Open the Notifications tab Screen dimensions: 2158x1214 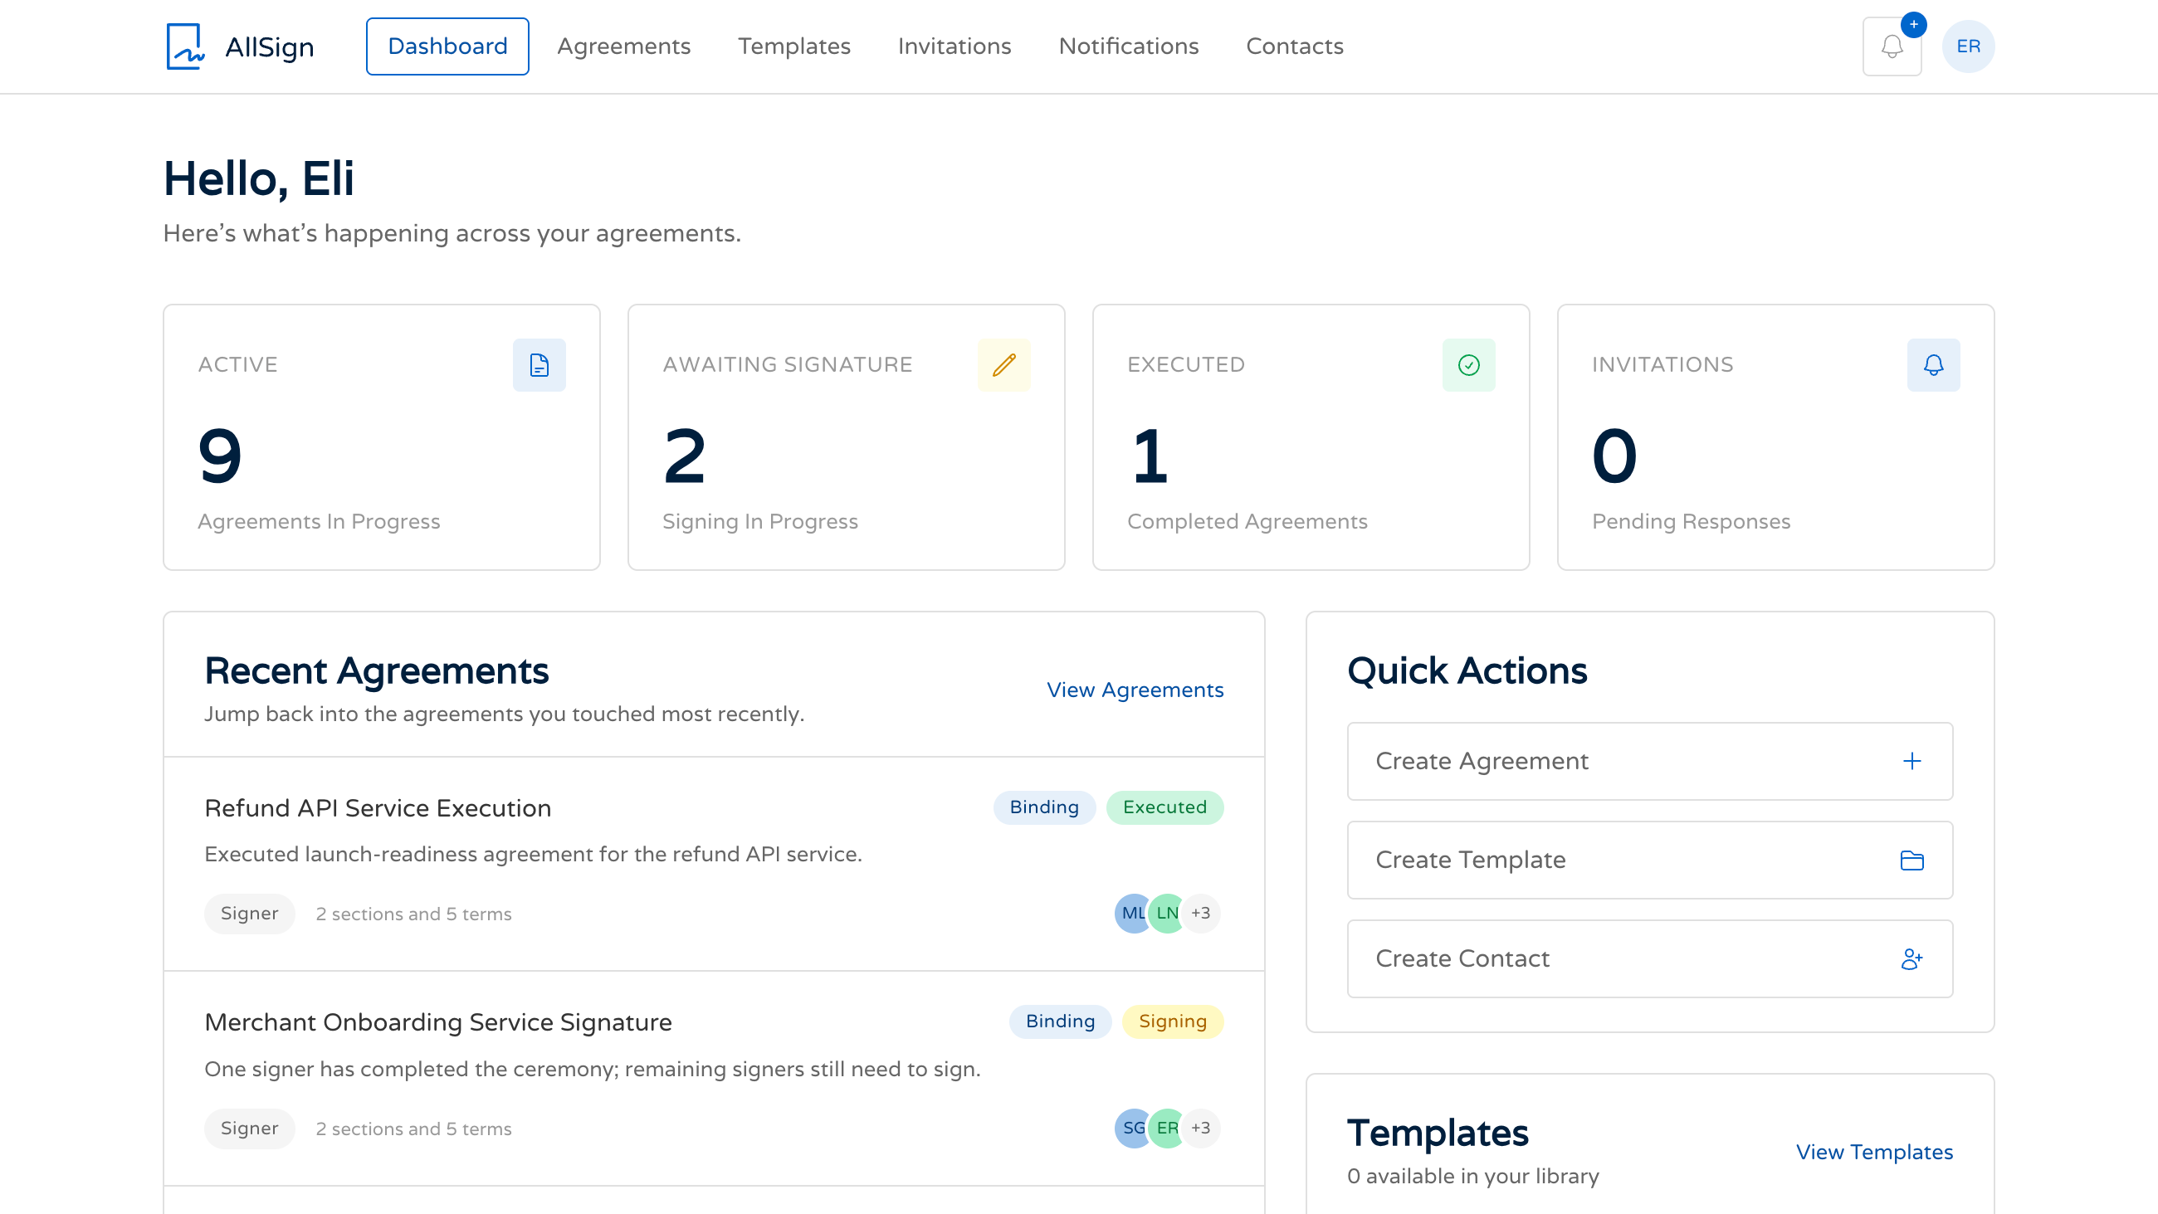pyautogui.click(x=1129, y=46)
